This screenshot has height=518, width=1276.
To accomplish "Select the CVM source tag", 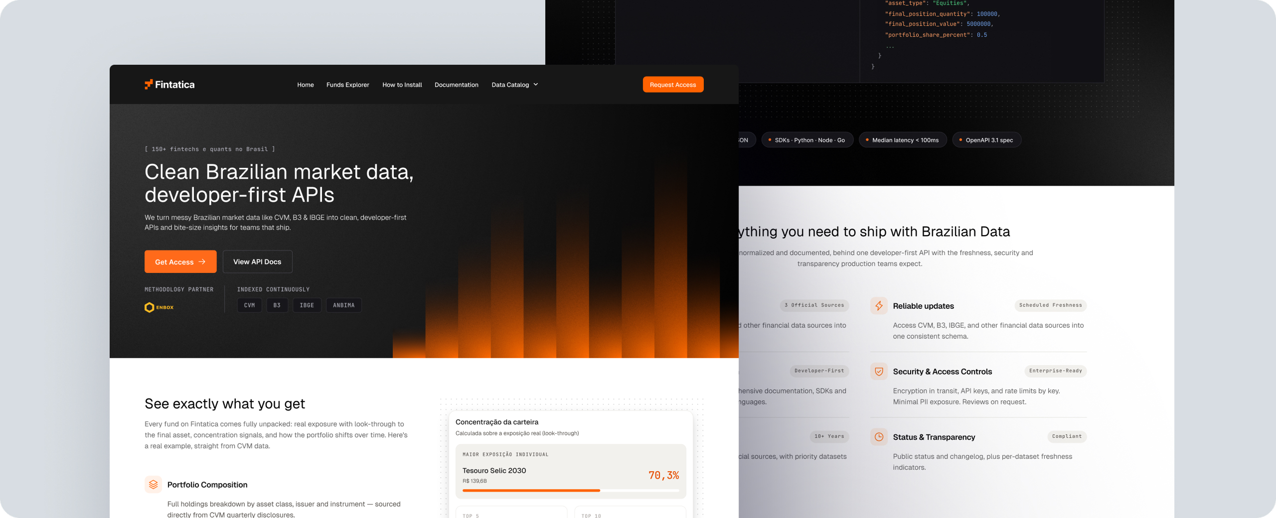I will point(250,305).
